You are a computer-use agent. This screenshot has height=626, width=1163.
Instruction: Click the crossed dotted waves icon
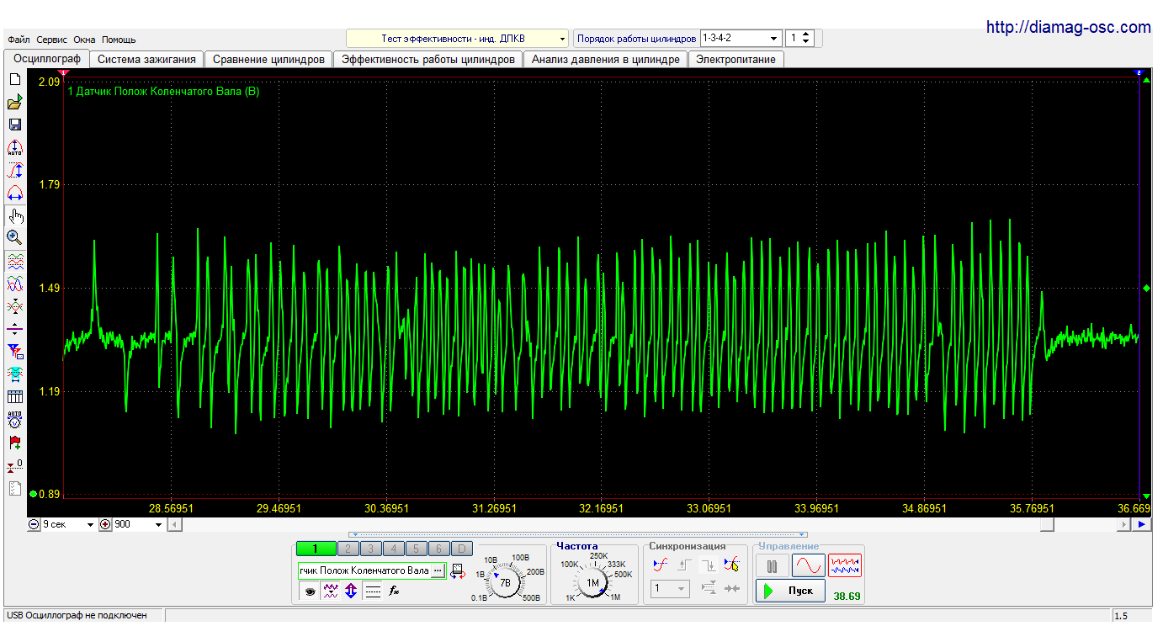(14, 306)
